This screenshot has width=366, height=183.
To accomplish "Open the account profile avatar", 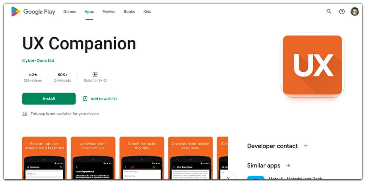I will [355, 11].
